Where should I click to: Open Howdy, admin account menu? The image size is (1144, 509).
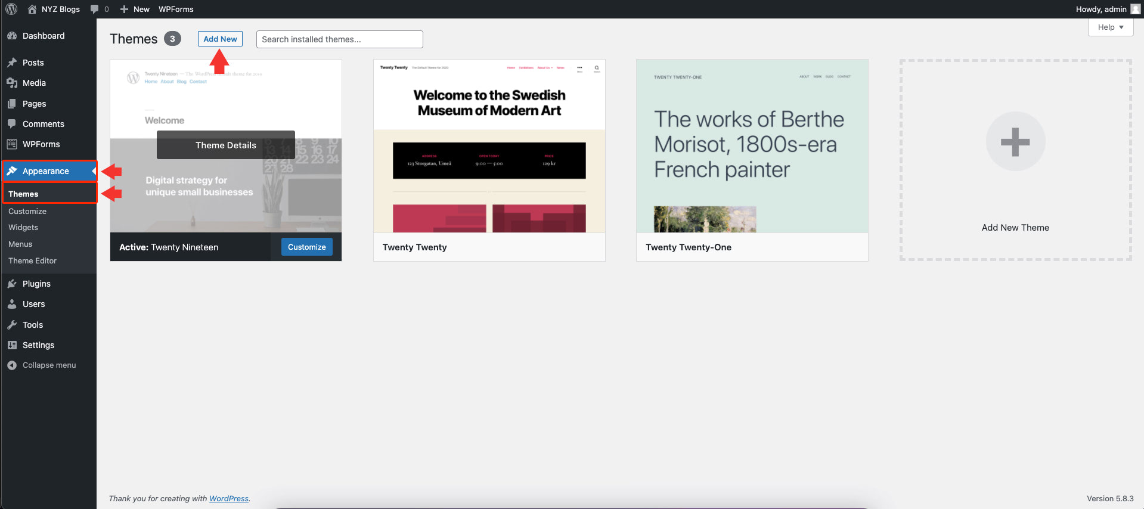(x=1108, y=9)
